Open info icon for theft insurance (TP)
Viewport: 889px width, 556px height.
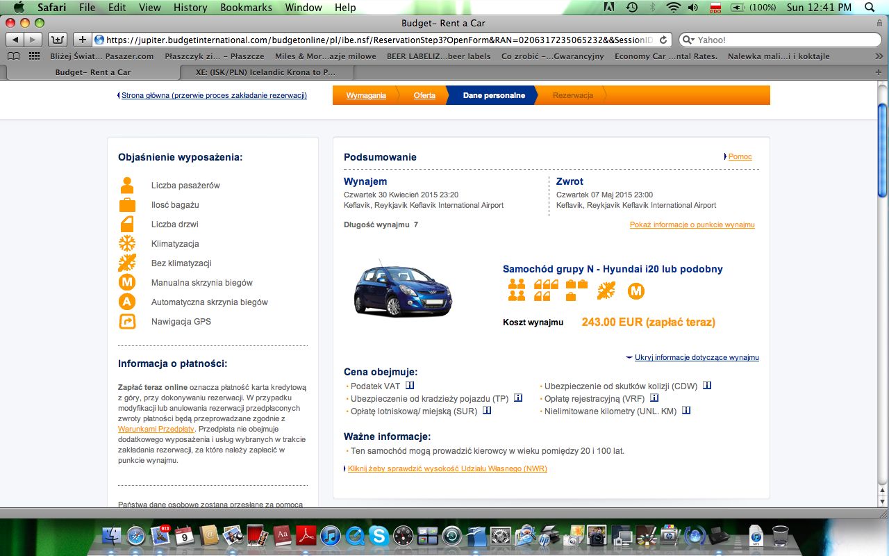(518, 398)
